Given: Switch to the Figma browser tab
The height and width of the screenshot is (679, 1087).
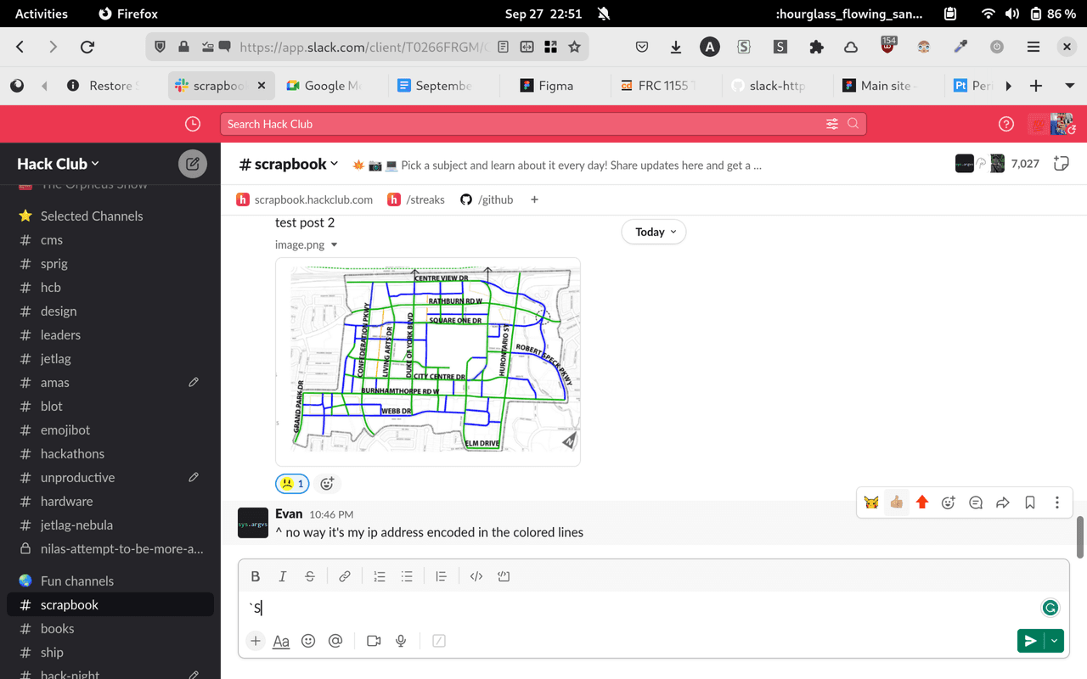Looking at the screenshot, I should pyautogui.click(x=555, y=86).
